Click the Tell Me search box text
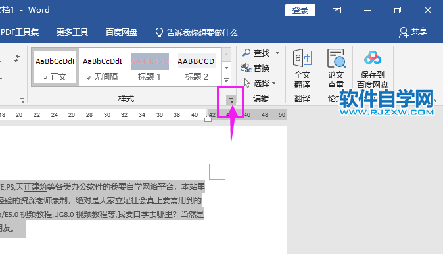 (202, 32)
